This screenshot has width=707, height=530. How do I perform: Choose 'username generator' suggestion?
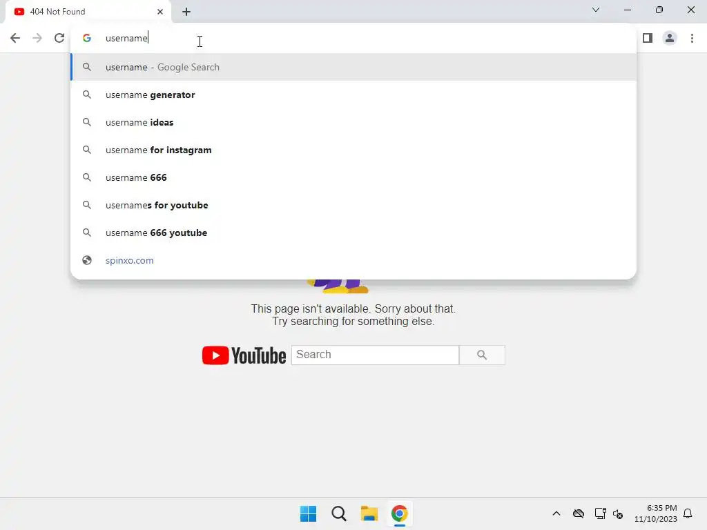353,95
